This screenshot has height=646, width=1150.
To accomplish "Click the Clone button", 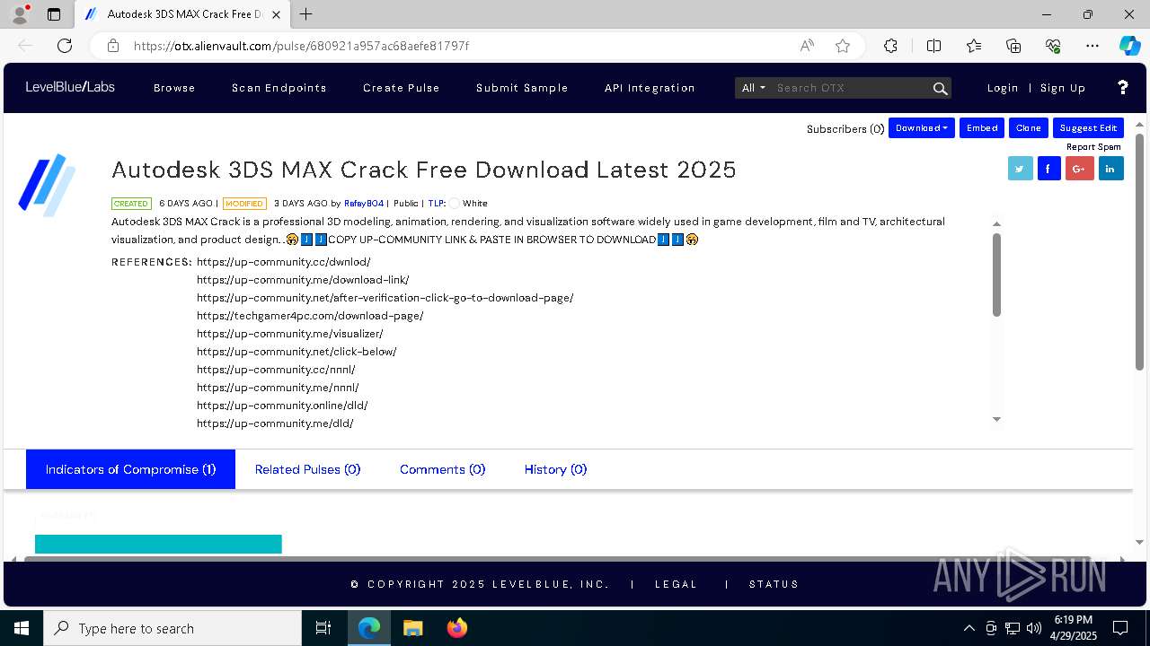I will [1029, 128].
